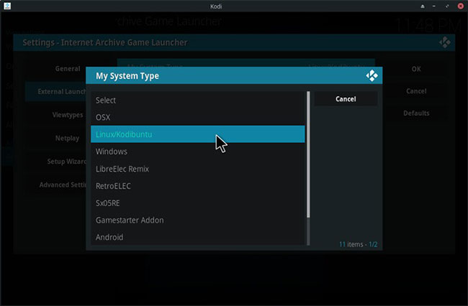Choose Android system type
Viewport: 468px width, 306px height.
(197, 237)
